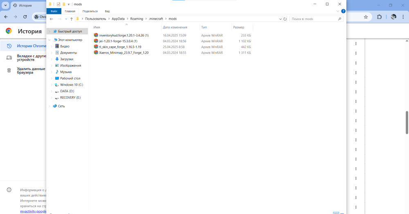Select the tl_skin_cape_forge_1.16.5-1.19 archive

pos(120,47)
